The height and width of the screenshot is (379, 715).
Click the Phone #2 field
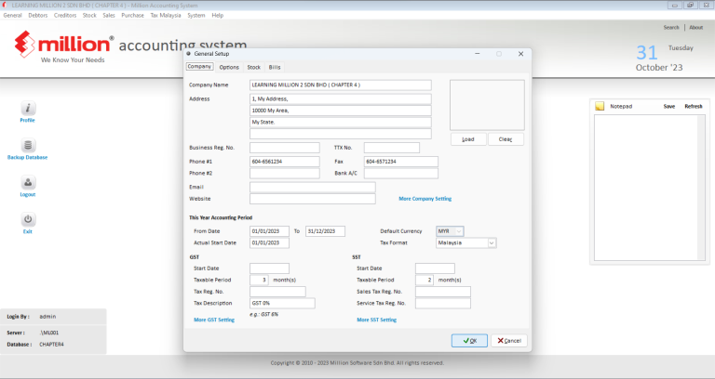pyautogui.click(x=285, y=174)
